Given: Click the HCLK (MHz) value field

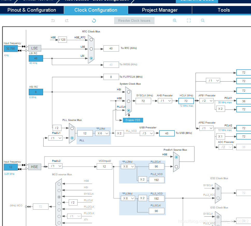Looking at the screenshot, I should tap(186, 101).
